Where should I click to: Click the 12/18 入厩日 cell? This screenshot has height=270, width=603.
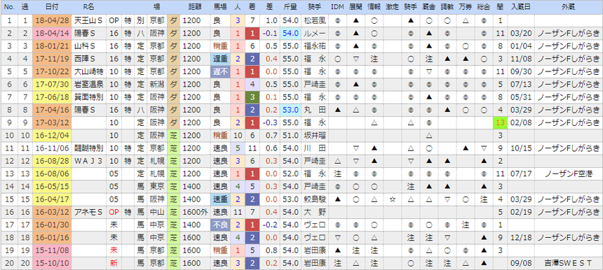pyautogui.click(x=521, y=238)
